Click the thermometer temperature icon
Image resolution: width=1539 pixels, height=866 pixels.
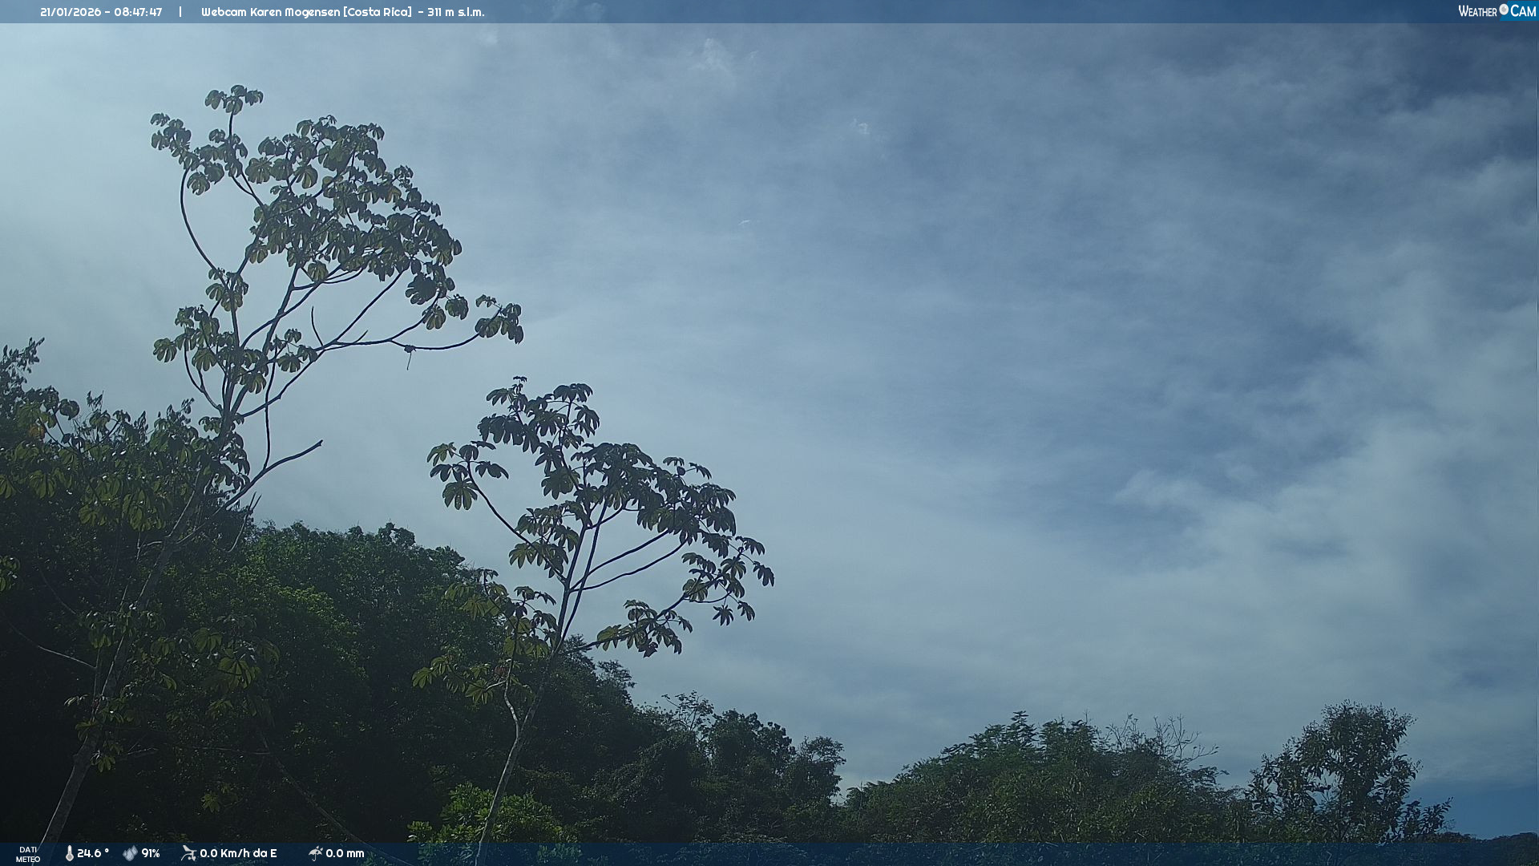coord(69,853)
